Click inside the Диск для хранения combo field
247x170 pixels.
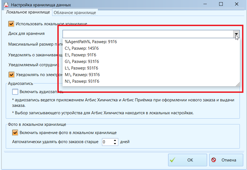click(148, 34)
